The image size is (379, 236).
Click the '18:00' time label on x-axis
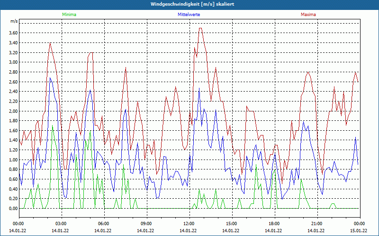point(274,224)
